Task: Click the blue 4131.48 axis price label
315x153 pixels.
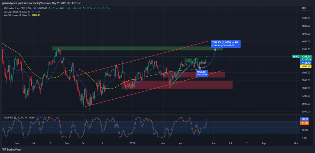Action: pos(306,63)
